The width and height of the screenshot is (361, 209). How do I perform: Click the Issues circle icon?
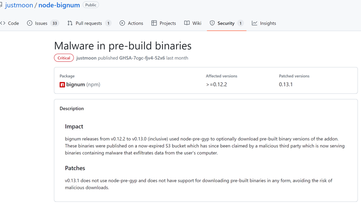pos(30,23)
